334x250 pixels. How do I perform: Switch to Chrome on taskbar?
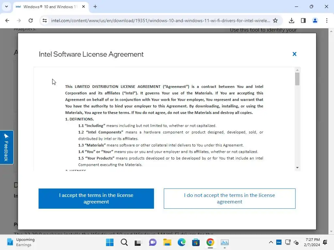pos(210,242)
